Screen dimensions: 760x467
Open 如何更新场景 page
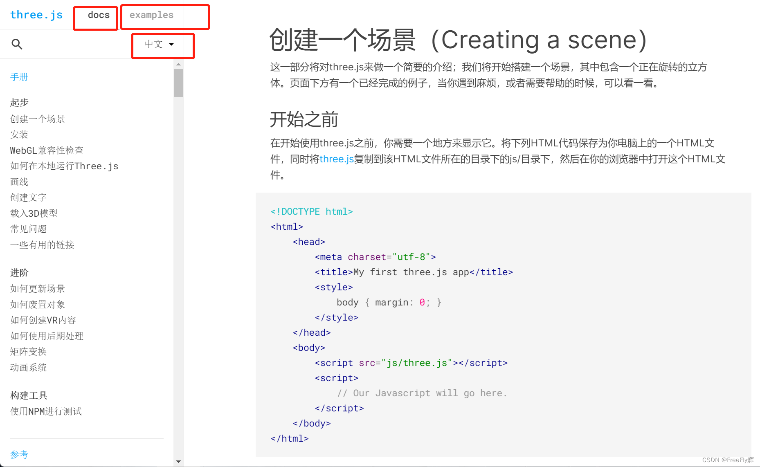[38, 289]
